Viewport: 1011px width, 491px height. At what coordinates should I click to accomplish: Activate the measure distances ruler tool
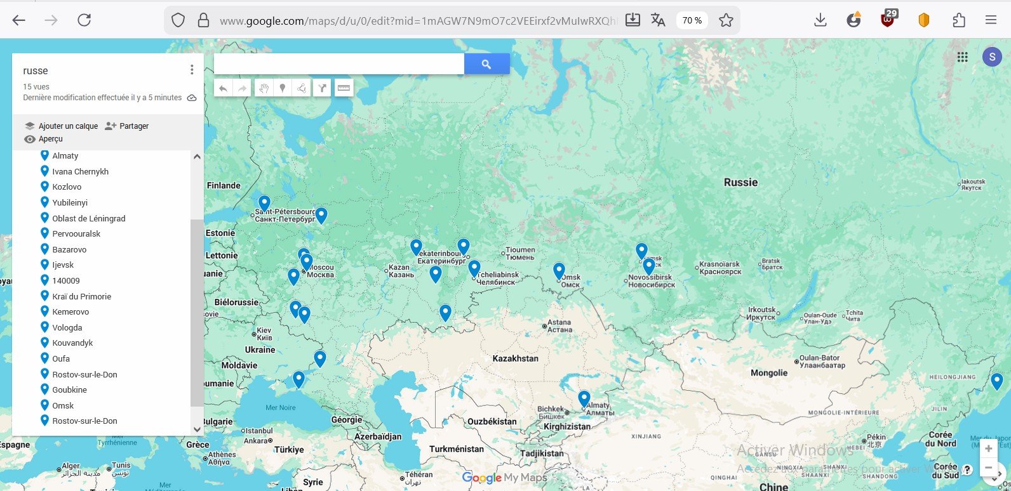[x=344, y=88]
